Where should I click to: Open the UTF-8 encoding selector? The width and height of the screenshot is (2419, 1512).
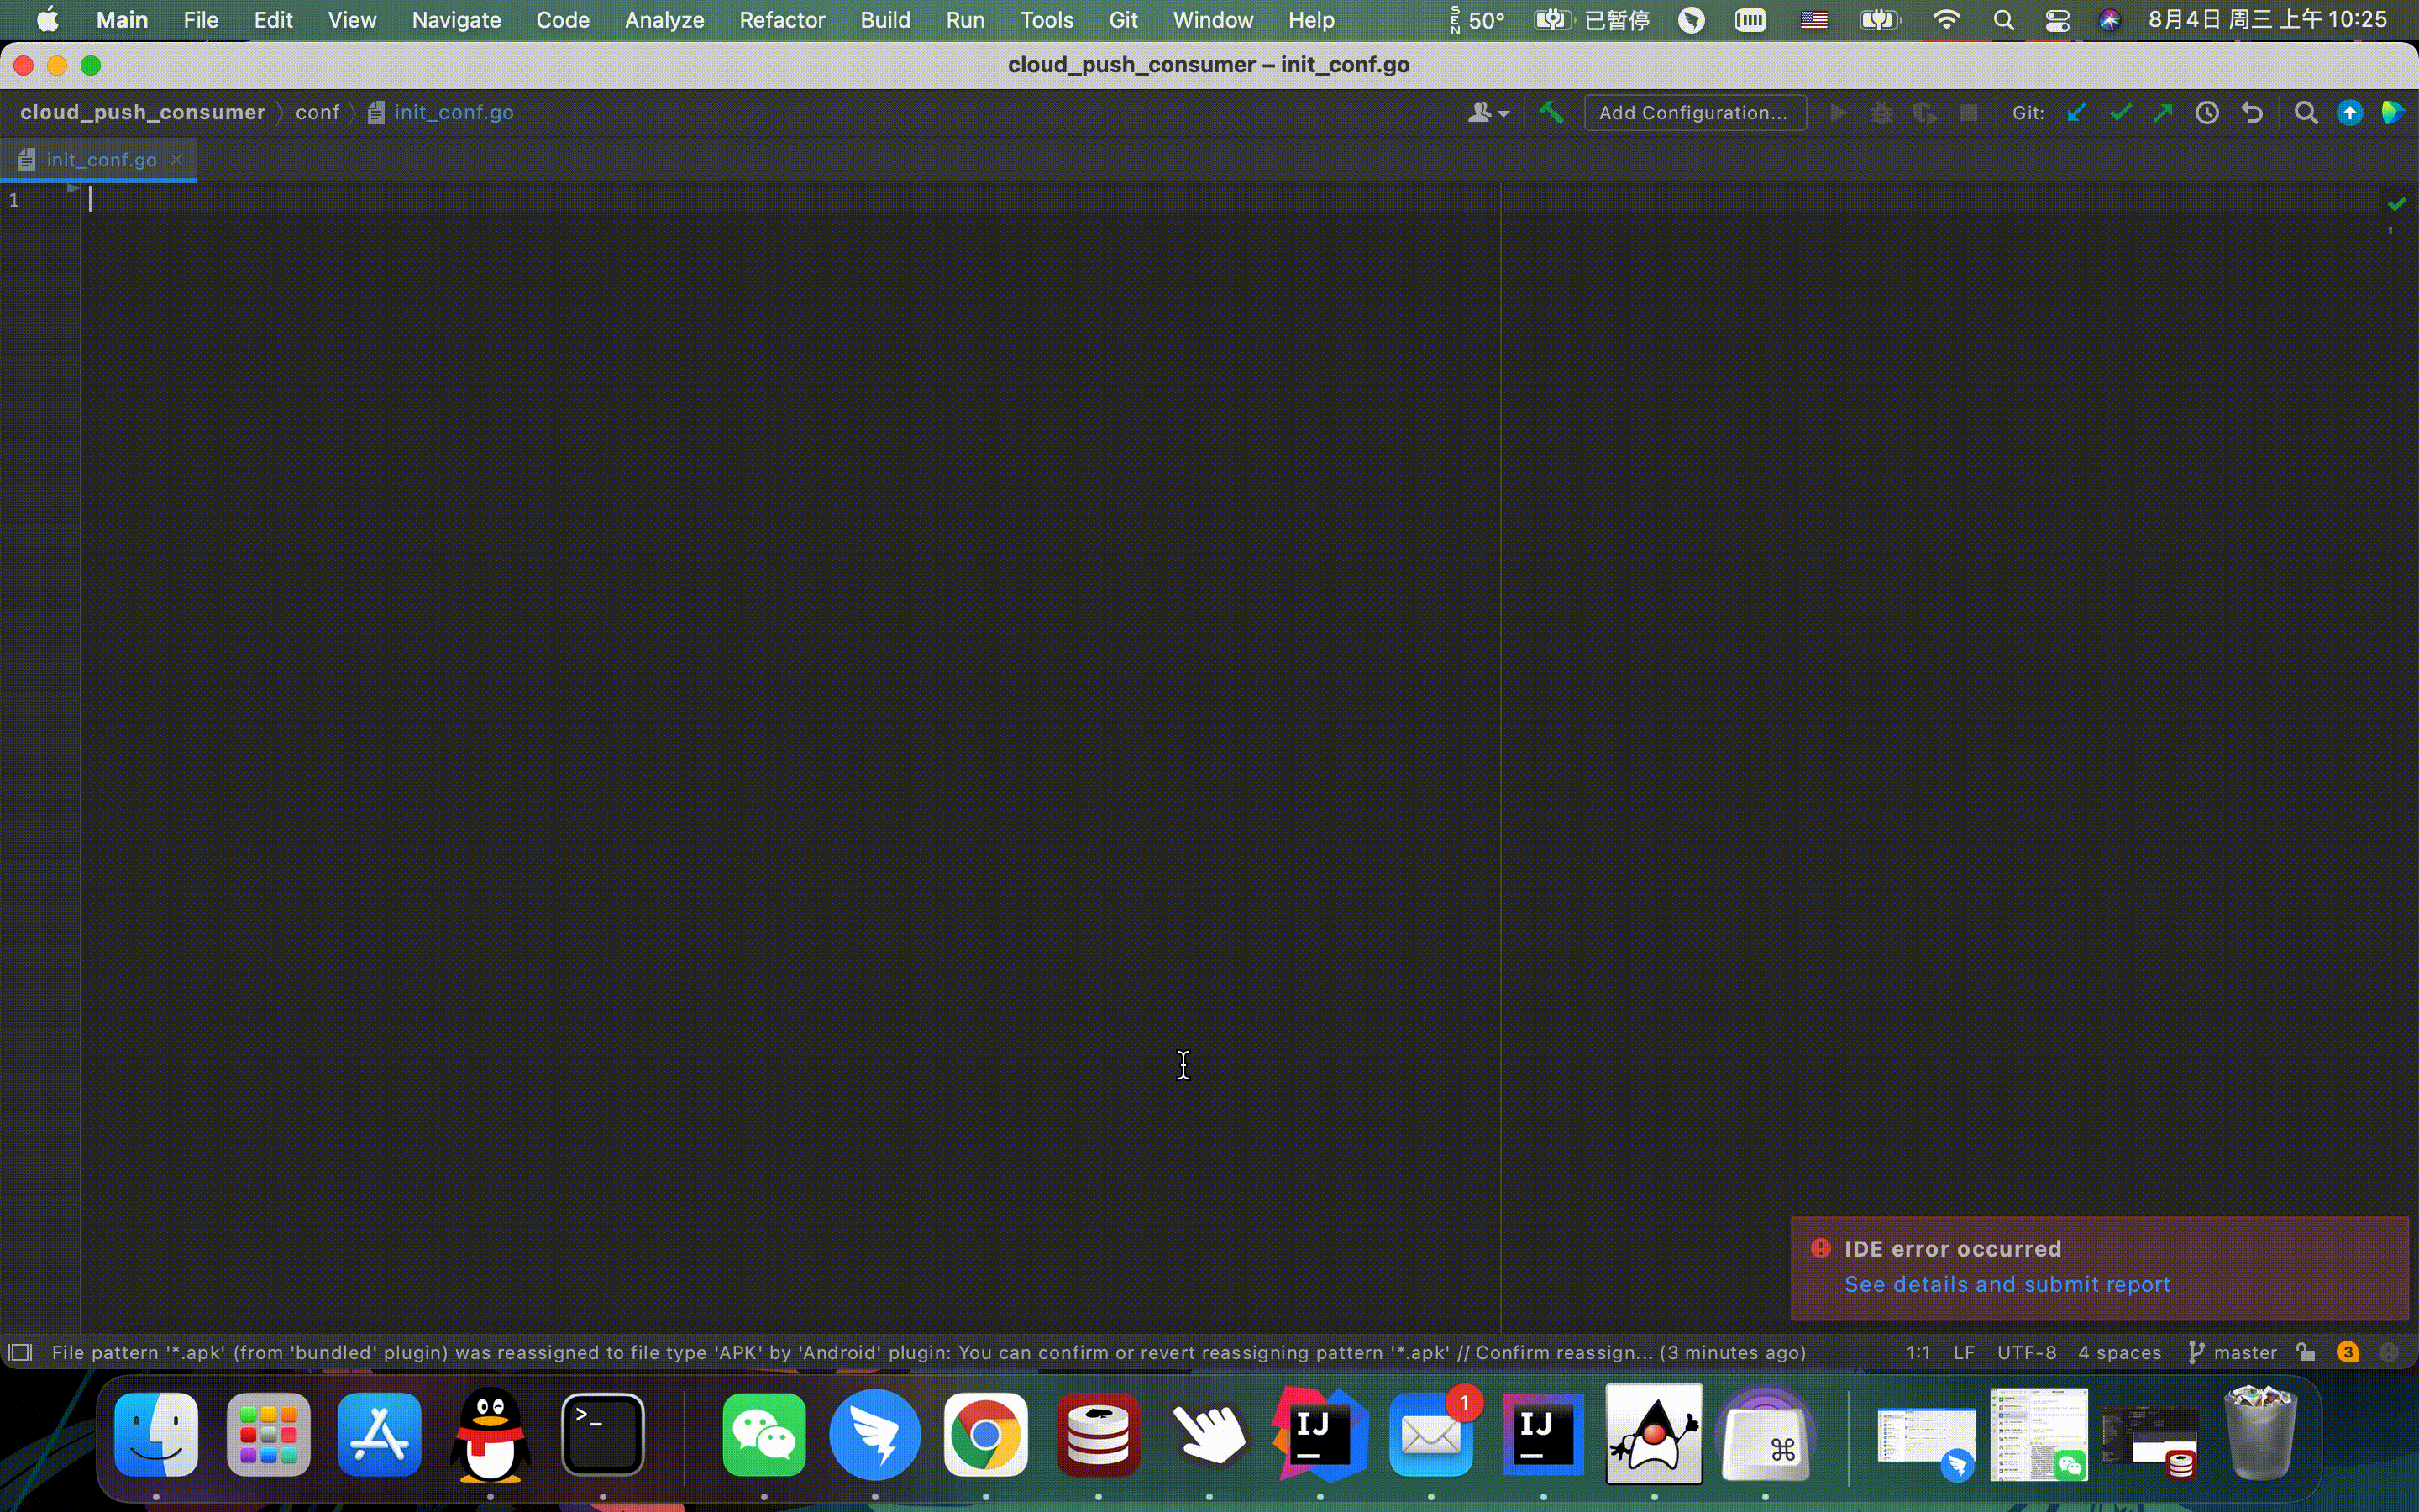[2026, 1352]
